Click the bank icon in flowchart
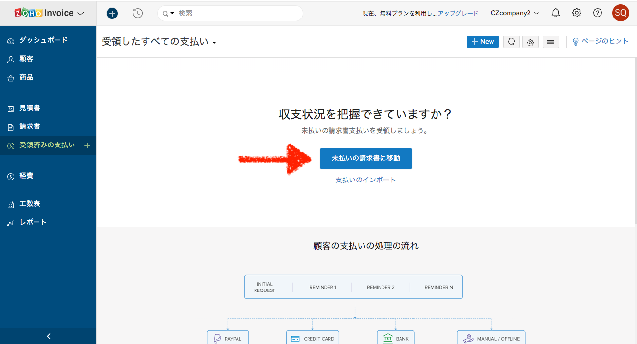The image size is (637, 344). point(387,338)
